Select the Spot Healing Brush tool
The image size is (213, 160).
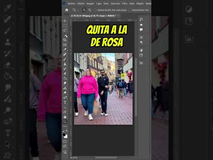[65, 54]
